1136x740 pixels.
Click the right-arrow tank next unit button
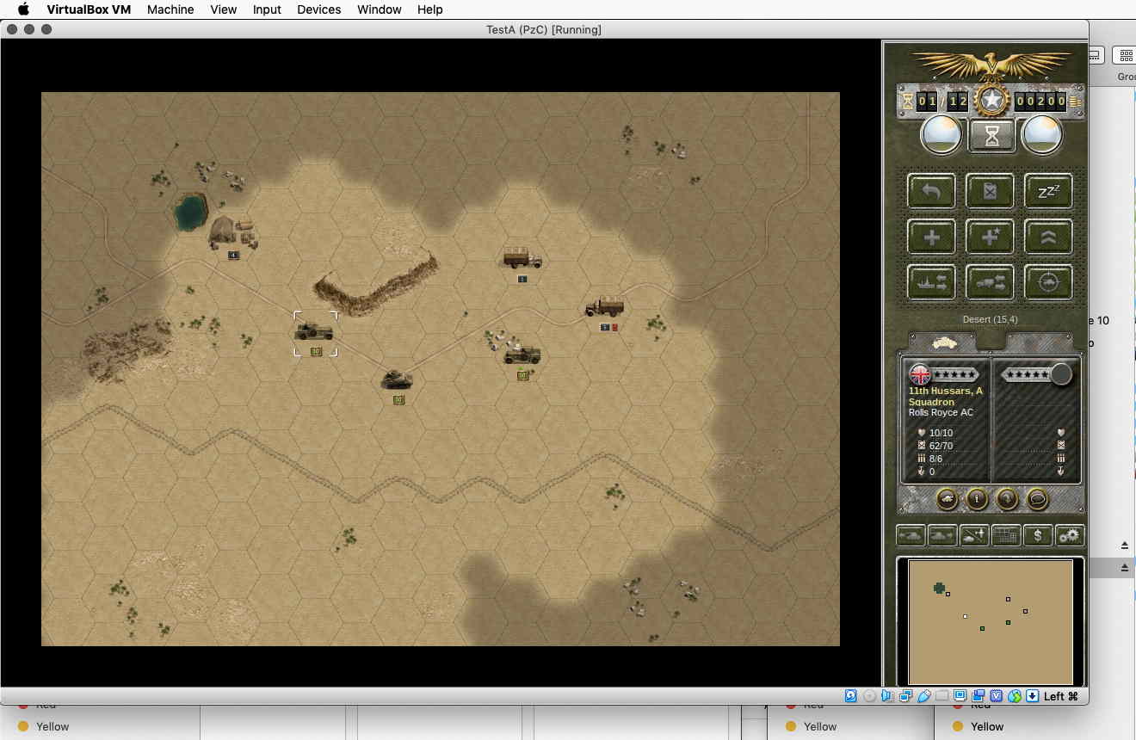[x=942, y=535]
